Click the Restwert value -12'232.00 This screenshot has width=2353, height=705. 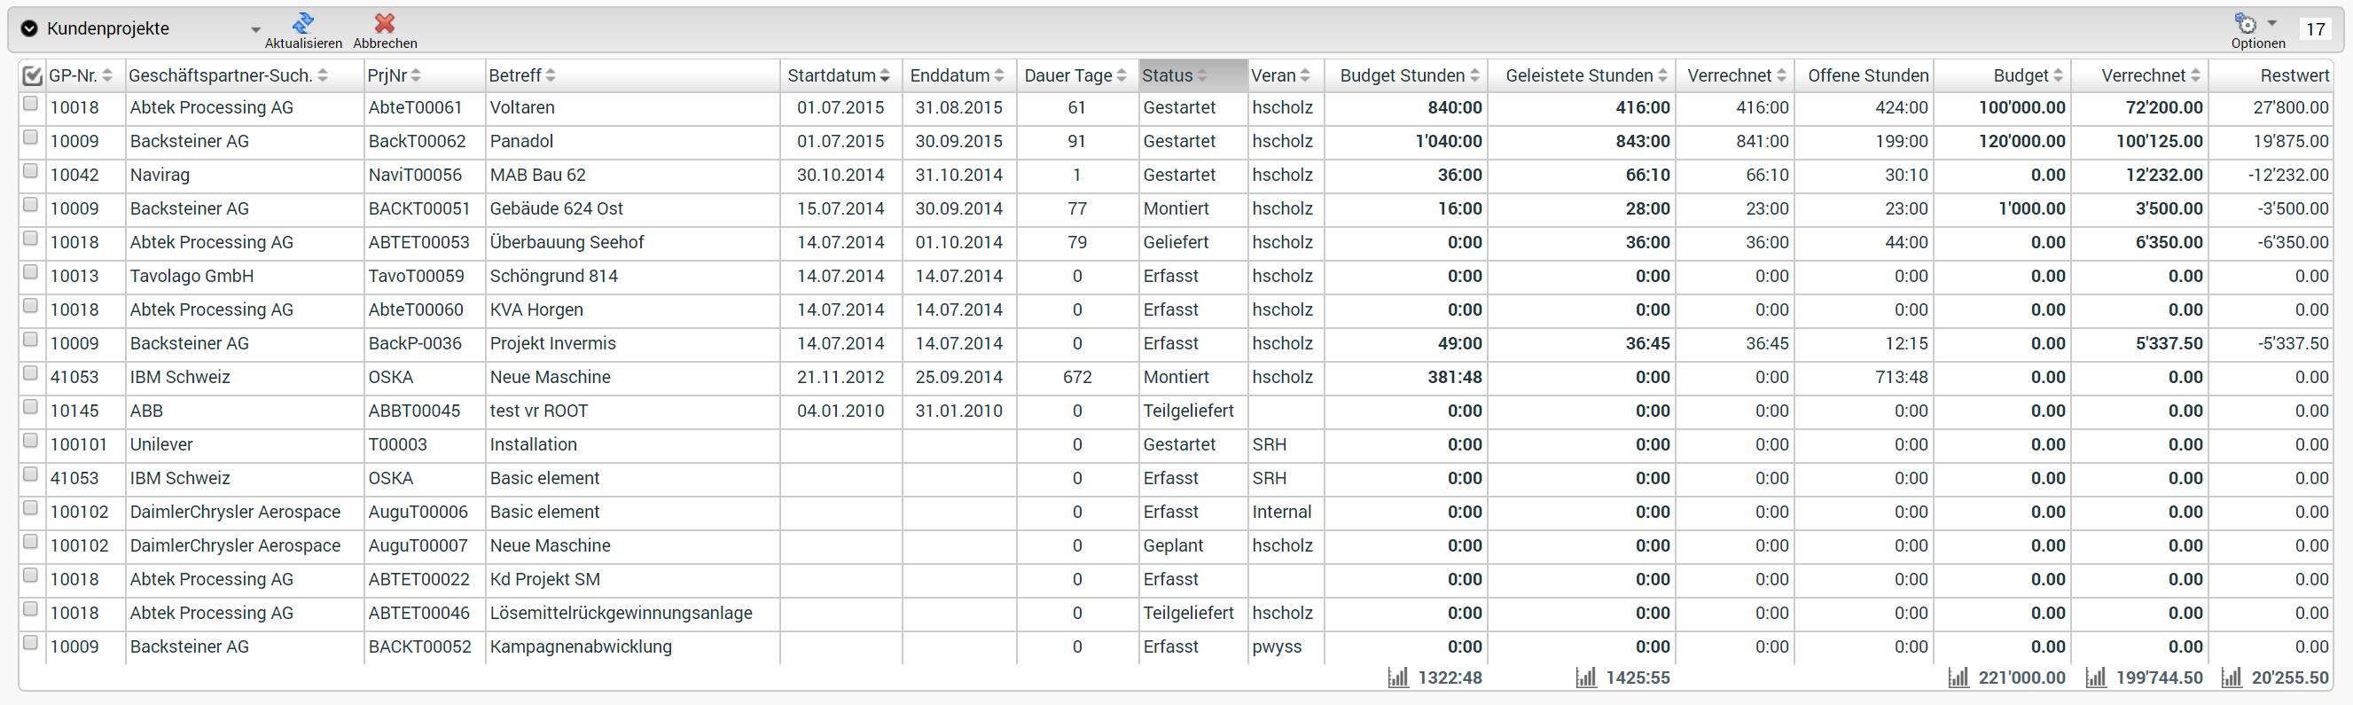(x=2288, y=176)
